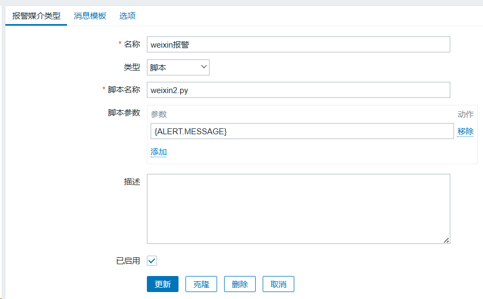Click the 名称 field containing weixin报警
The image size is (483, 299).
tap(298, 44)
